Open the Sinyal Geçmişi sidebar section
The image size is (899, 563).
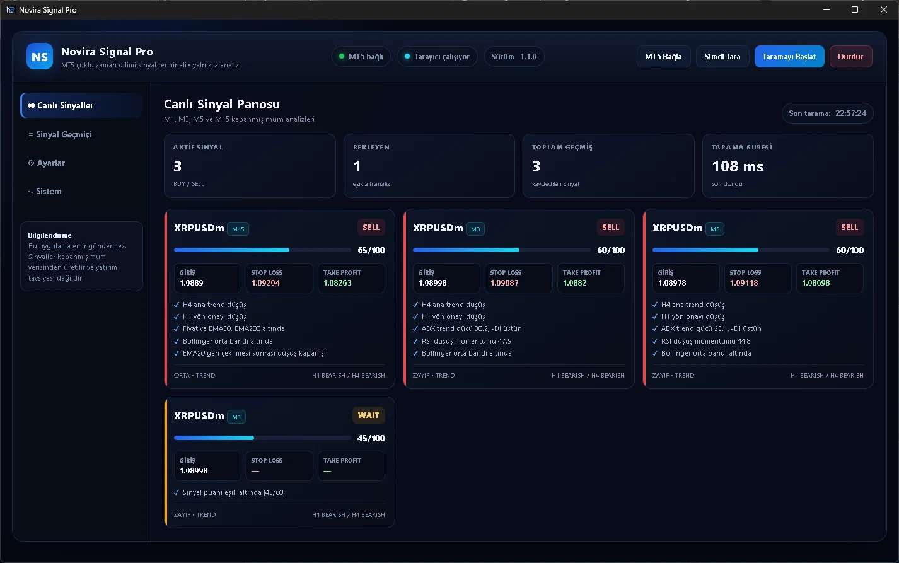(x=82, y=134)
